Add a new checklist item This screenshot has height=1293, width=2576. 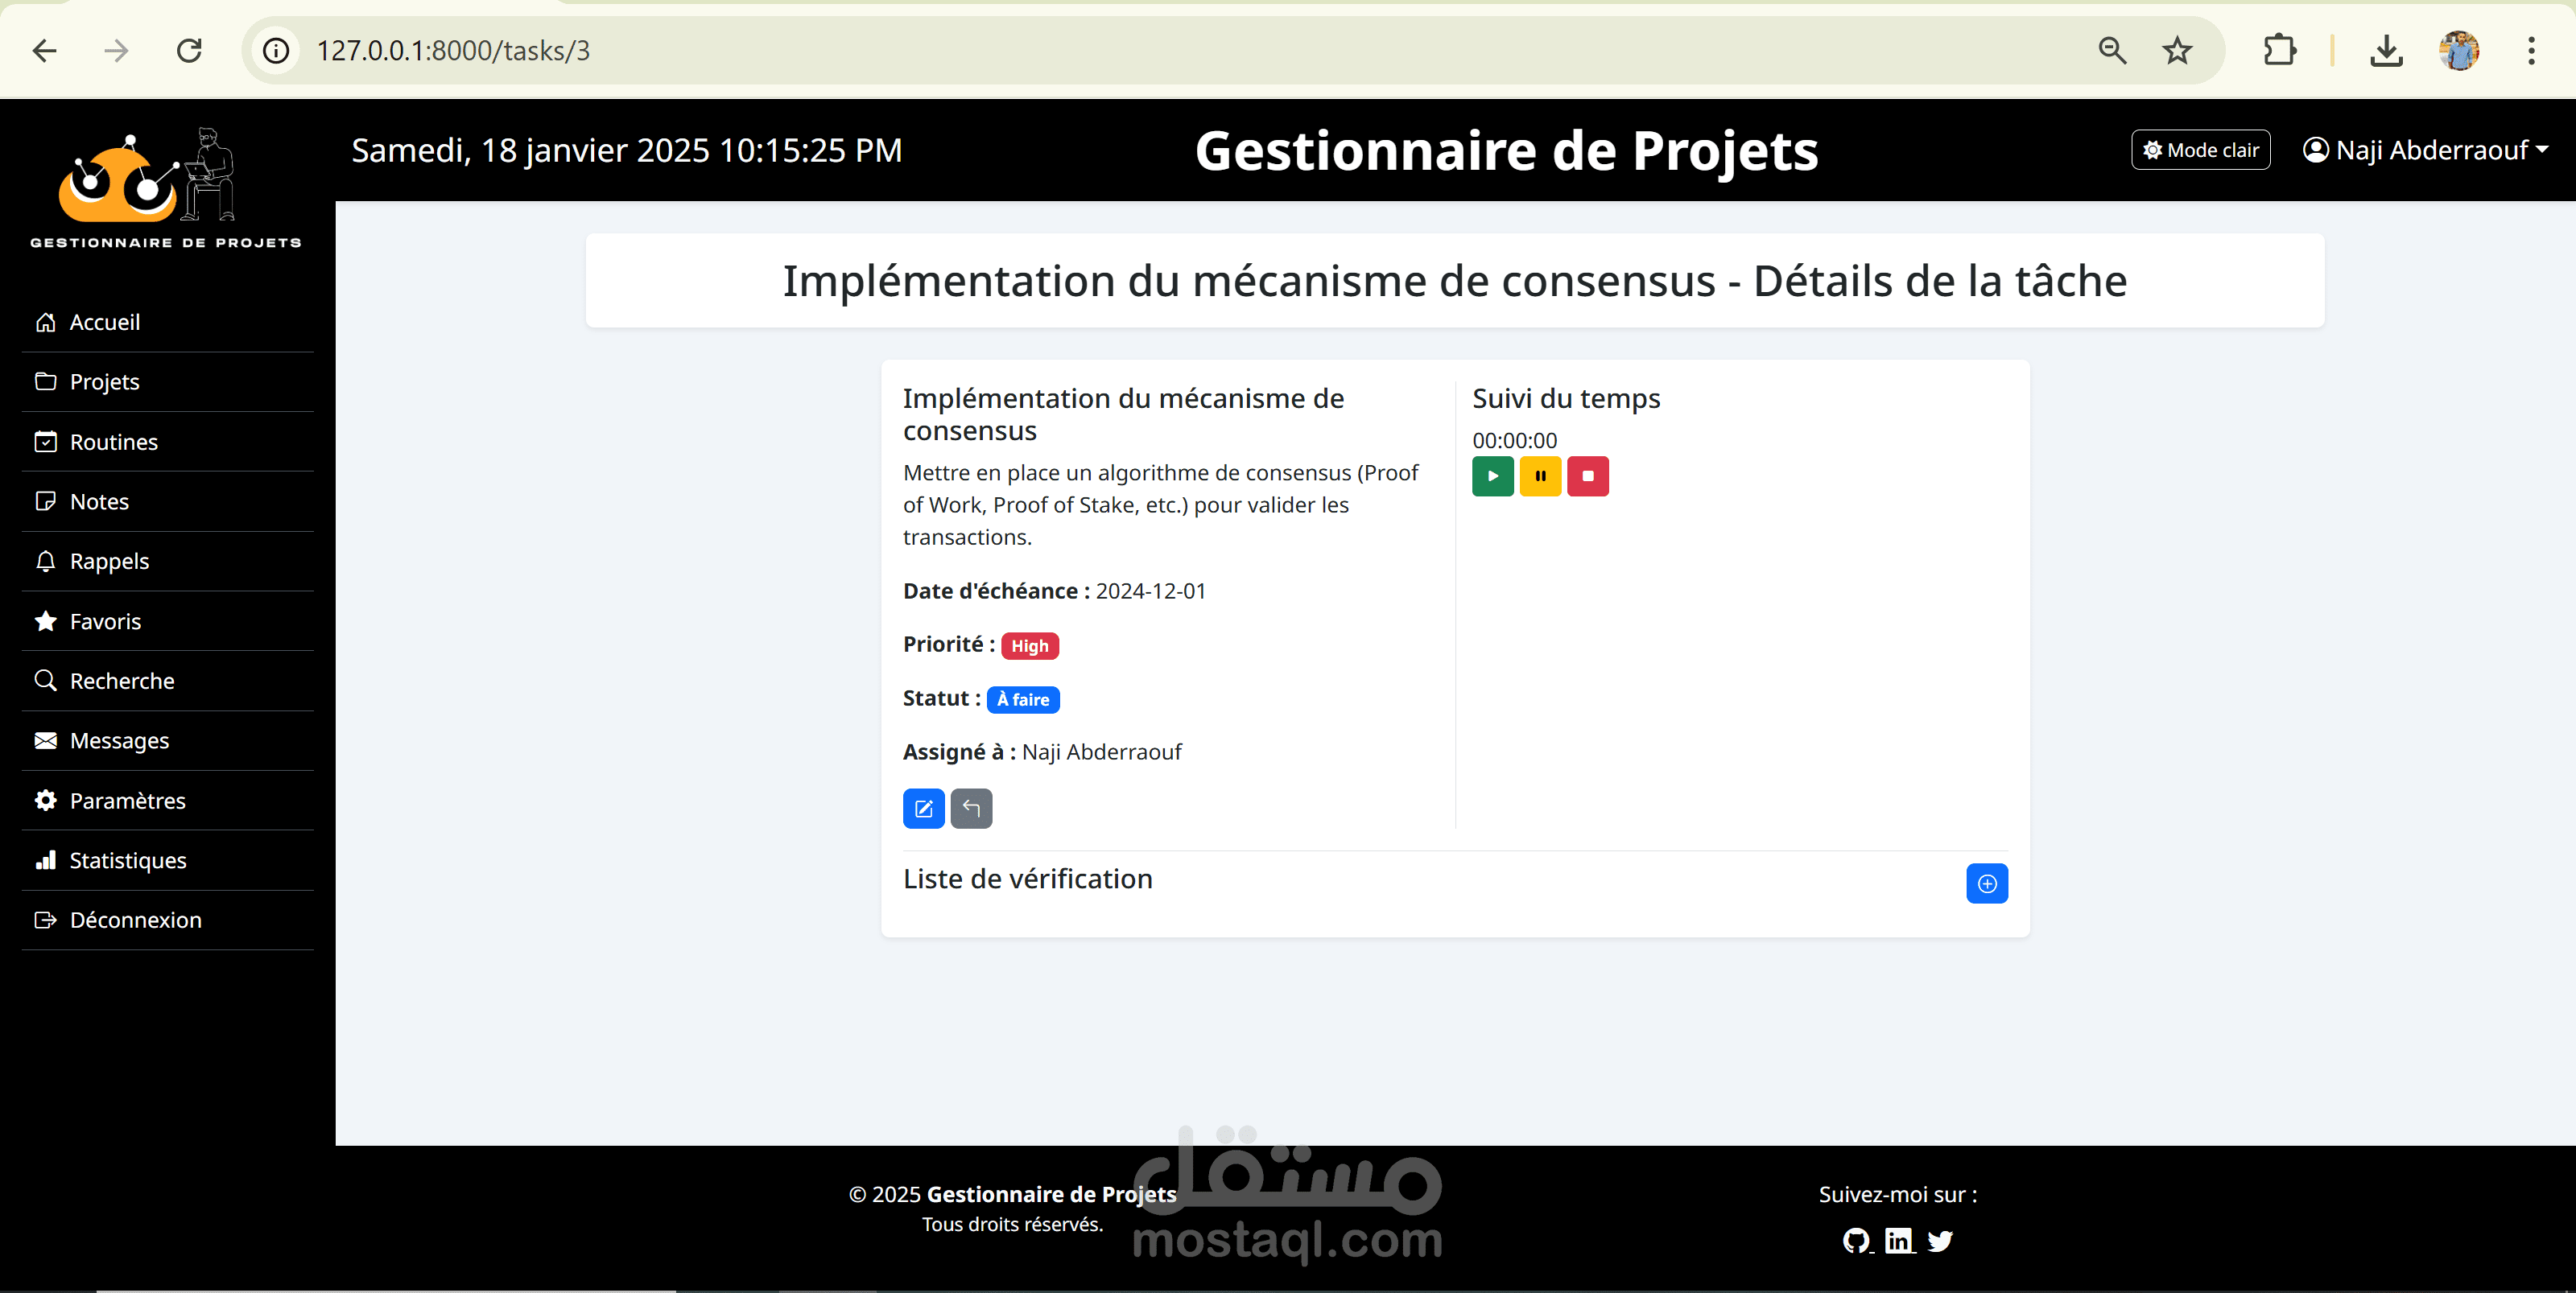click(1986, 883)
